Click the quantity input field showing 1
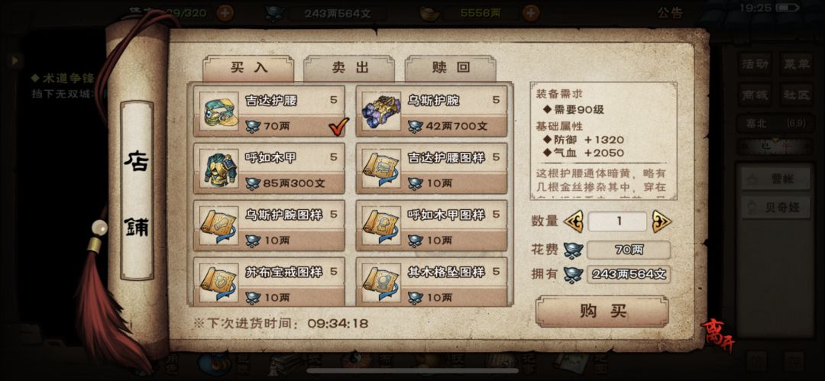 [x=618, y=221]
